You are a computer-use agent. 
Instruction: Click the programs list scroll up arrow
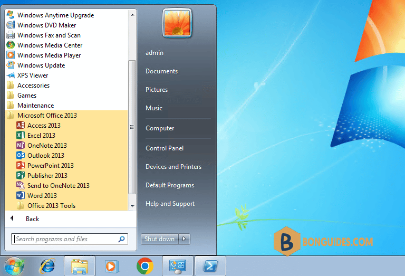[x=132, y=15]
